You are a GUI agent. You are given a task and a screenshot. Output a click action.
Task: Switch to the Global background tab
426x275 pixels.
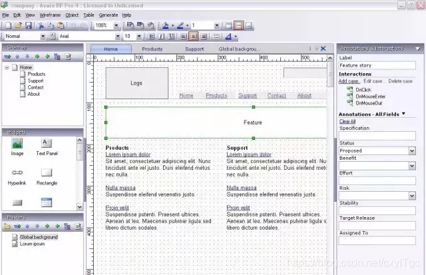(x=239, y=49)
